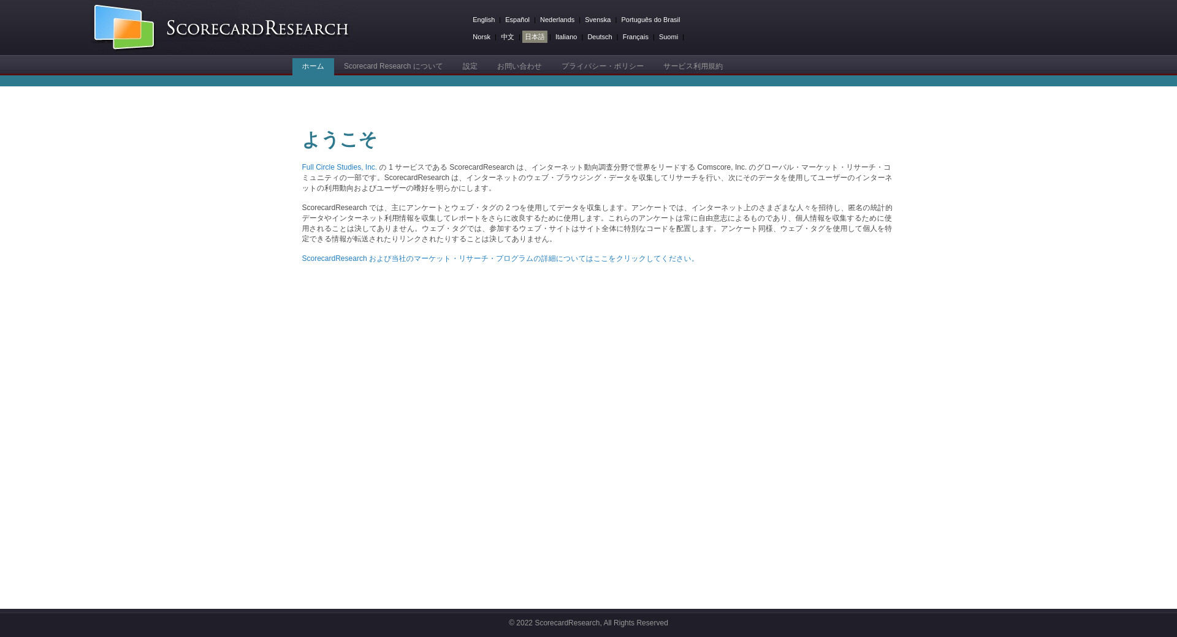Change language to Norsk

coord(481,37)
